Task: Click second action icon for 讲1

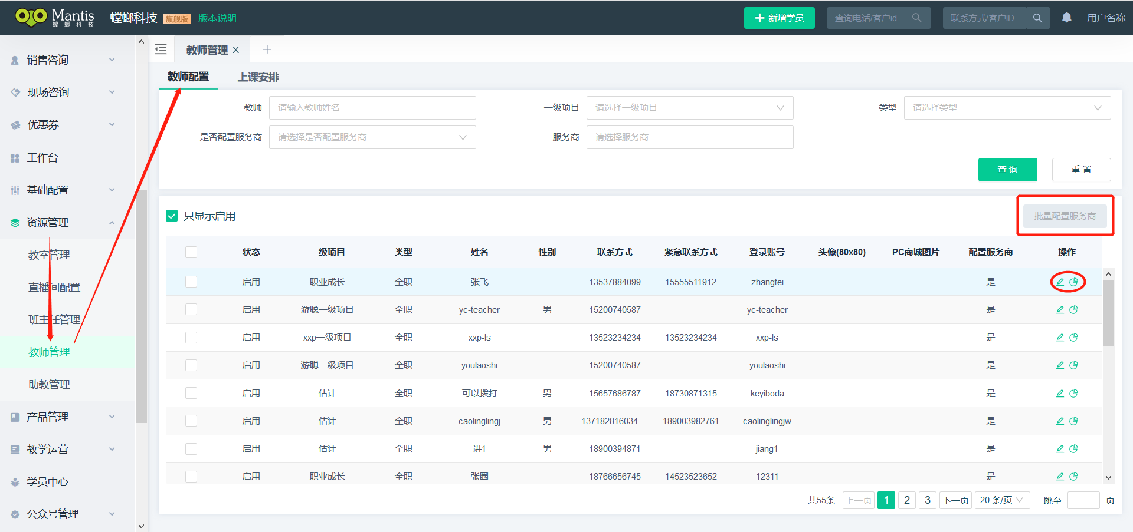Action: pos(1074,449)
